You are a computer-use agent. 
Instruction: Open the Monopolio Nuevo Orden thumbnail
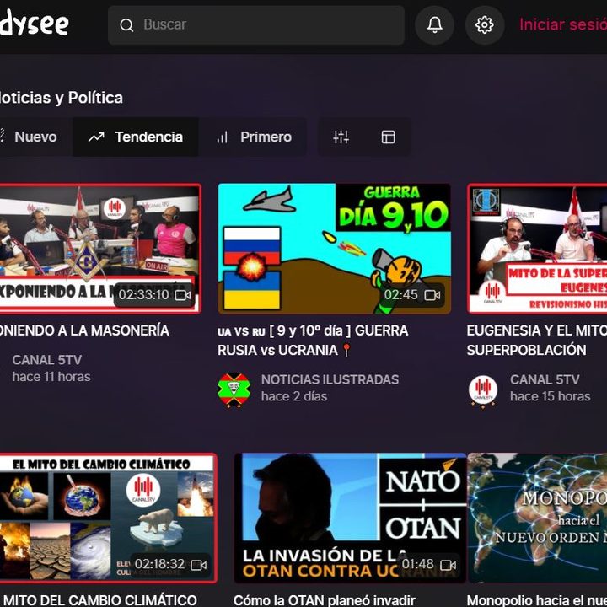pyautogui.click(x=537, y=518)
